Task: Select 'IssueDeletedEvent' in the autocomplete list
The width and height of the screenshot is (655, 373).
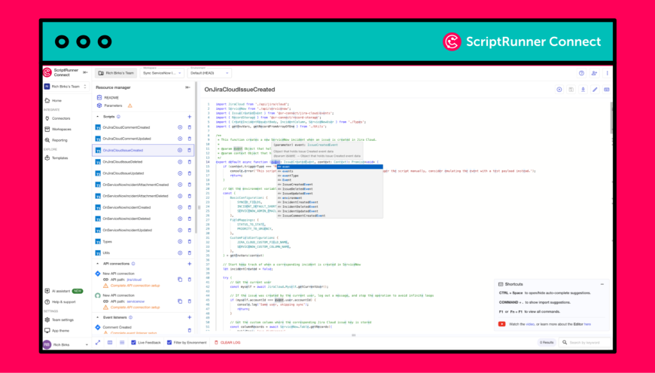Action: 330,189
